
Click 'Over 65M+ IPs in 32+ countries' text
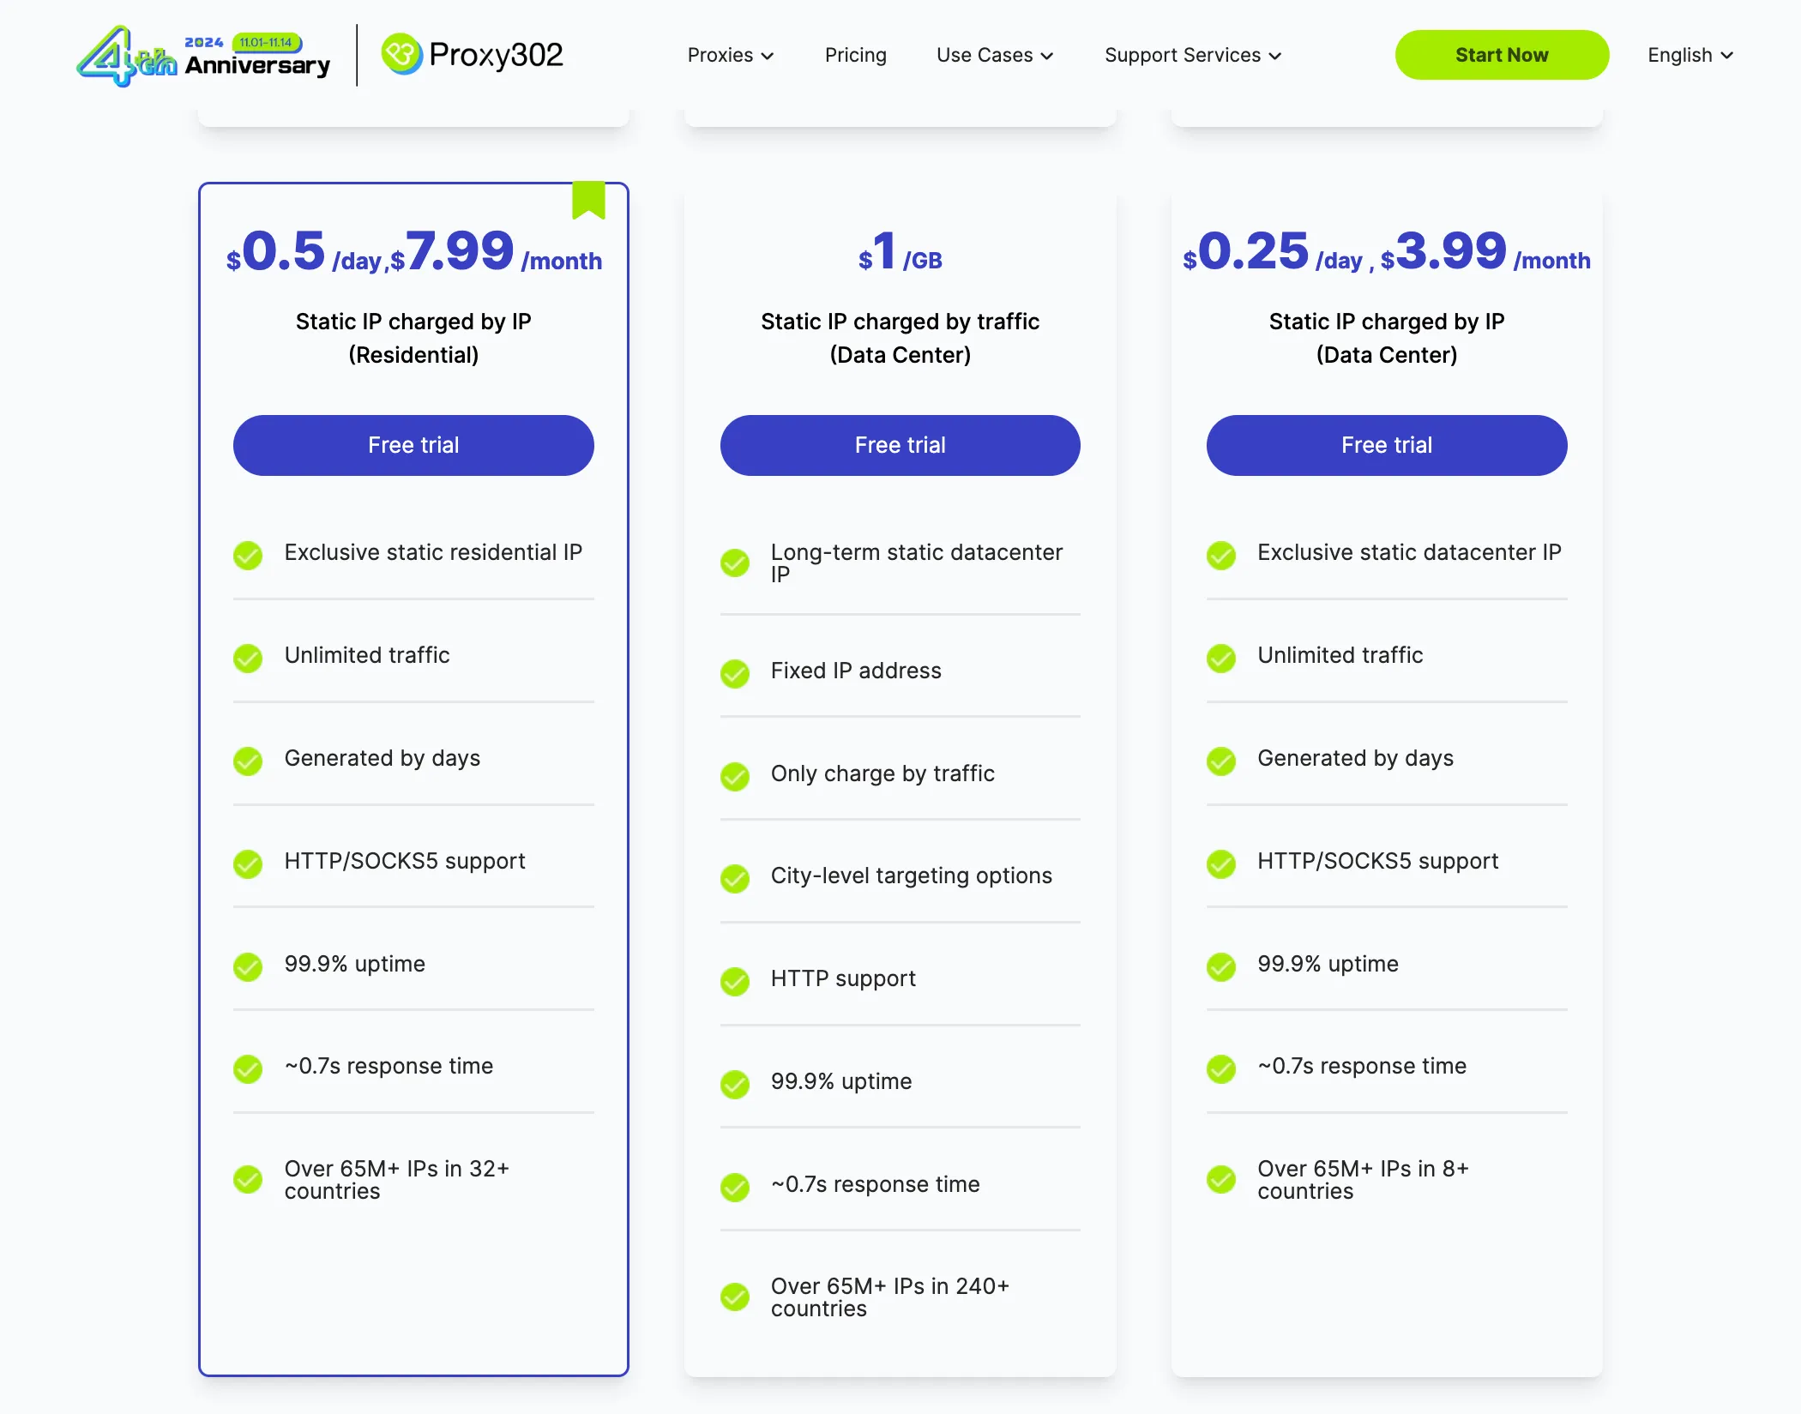point(397,1180)
